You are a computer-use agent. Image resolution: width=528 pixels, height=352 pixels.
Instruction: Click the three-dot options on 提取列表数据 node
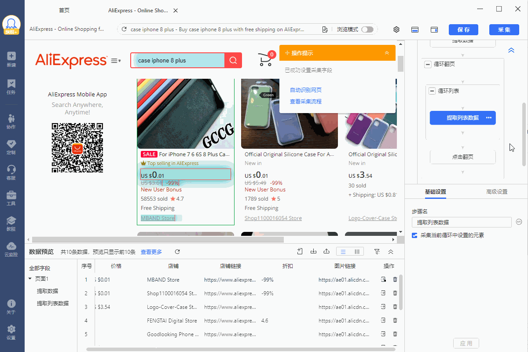coord(488,117)
